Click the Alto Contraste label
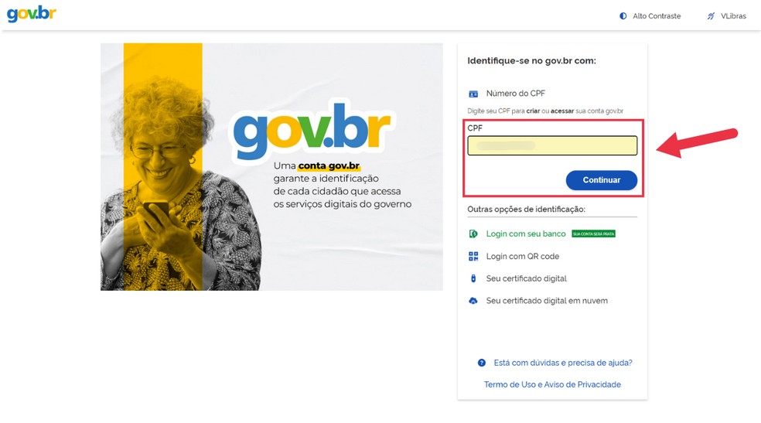The image size is (761, 423). [657, 16]
